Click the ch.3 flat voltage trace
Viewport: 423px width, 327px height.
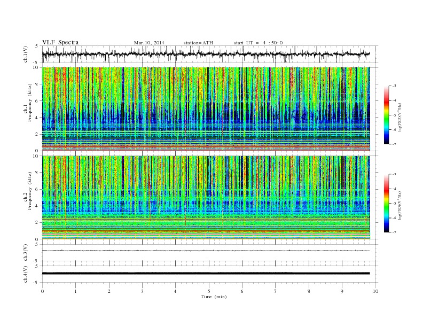pyautogui.click(x=206, y=251)
